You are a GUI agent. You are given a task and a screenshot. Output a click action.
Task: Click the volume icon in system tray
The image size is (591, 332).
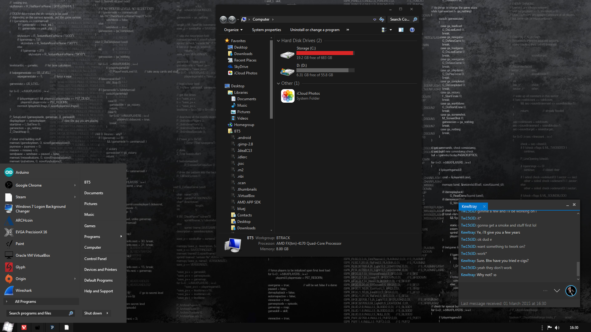coord(557,328)
